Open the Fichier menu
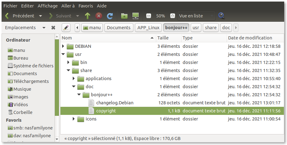 [10, 6]
